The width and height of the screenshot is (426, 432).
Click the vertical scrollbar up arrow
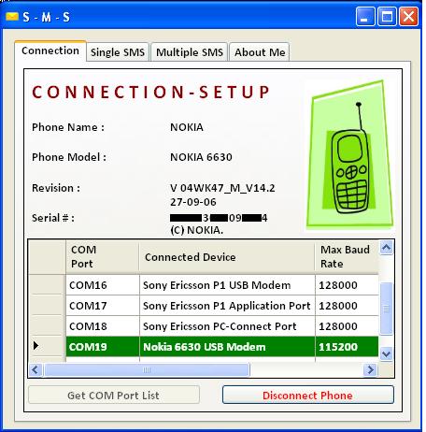coord(386,248)
